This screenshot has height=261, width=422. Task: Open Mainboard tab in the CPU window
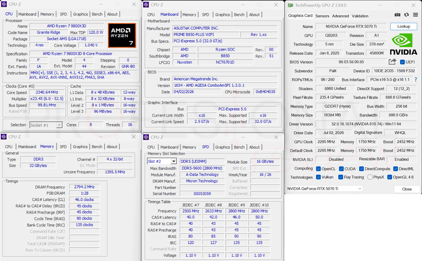tap(27, 14)
